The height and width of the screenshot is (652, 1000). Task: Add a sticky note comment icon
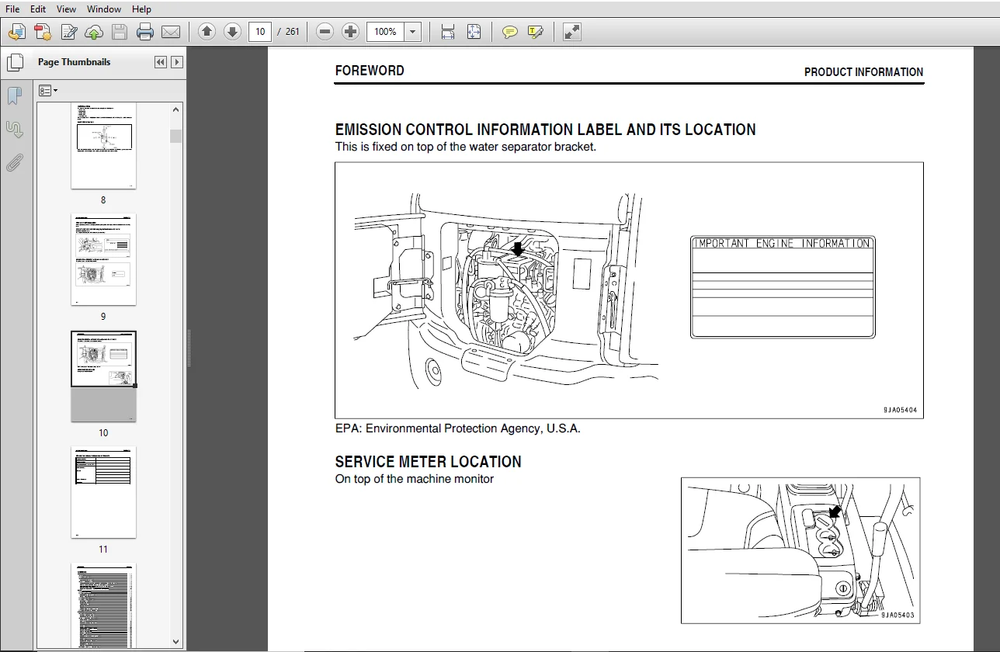tap(509, 32)
